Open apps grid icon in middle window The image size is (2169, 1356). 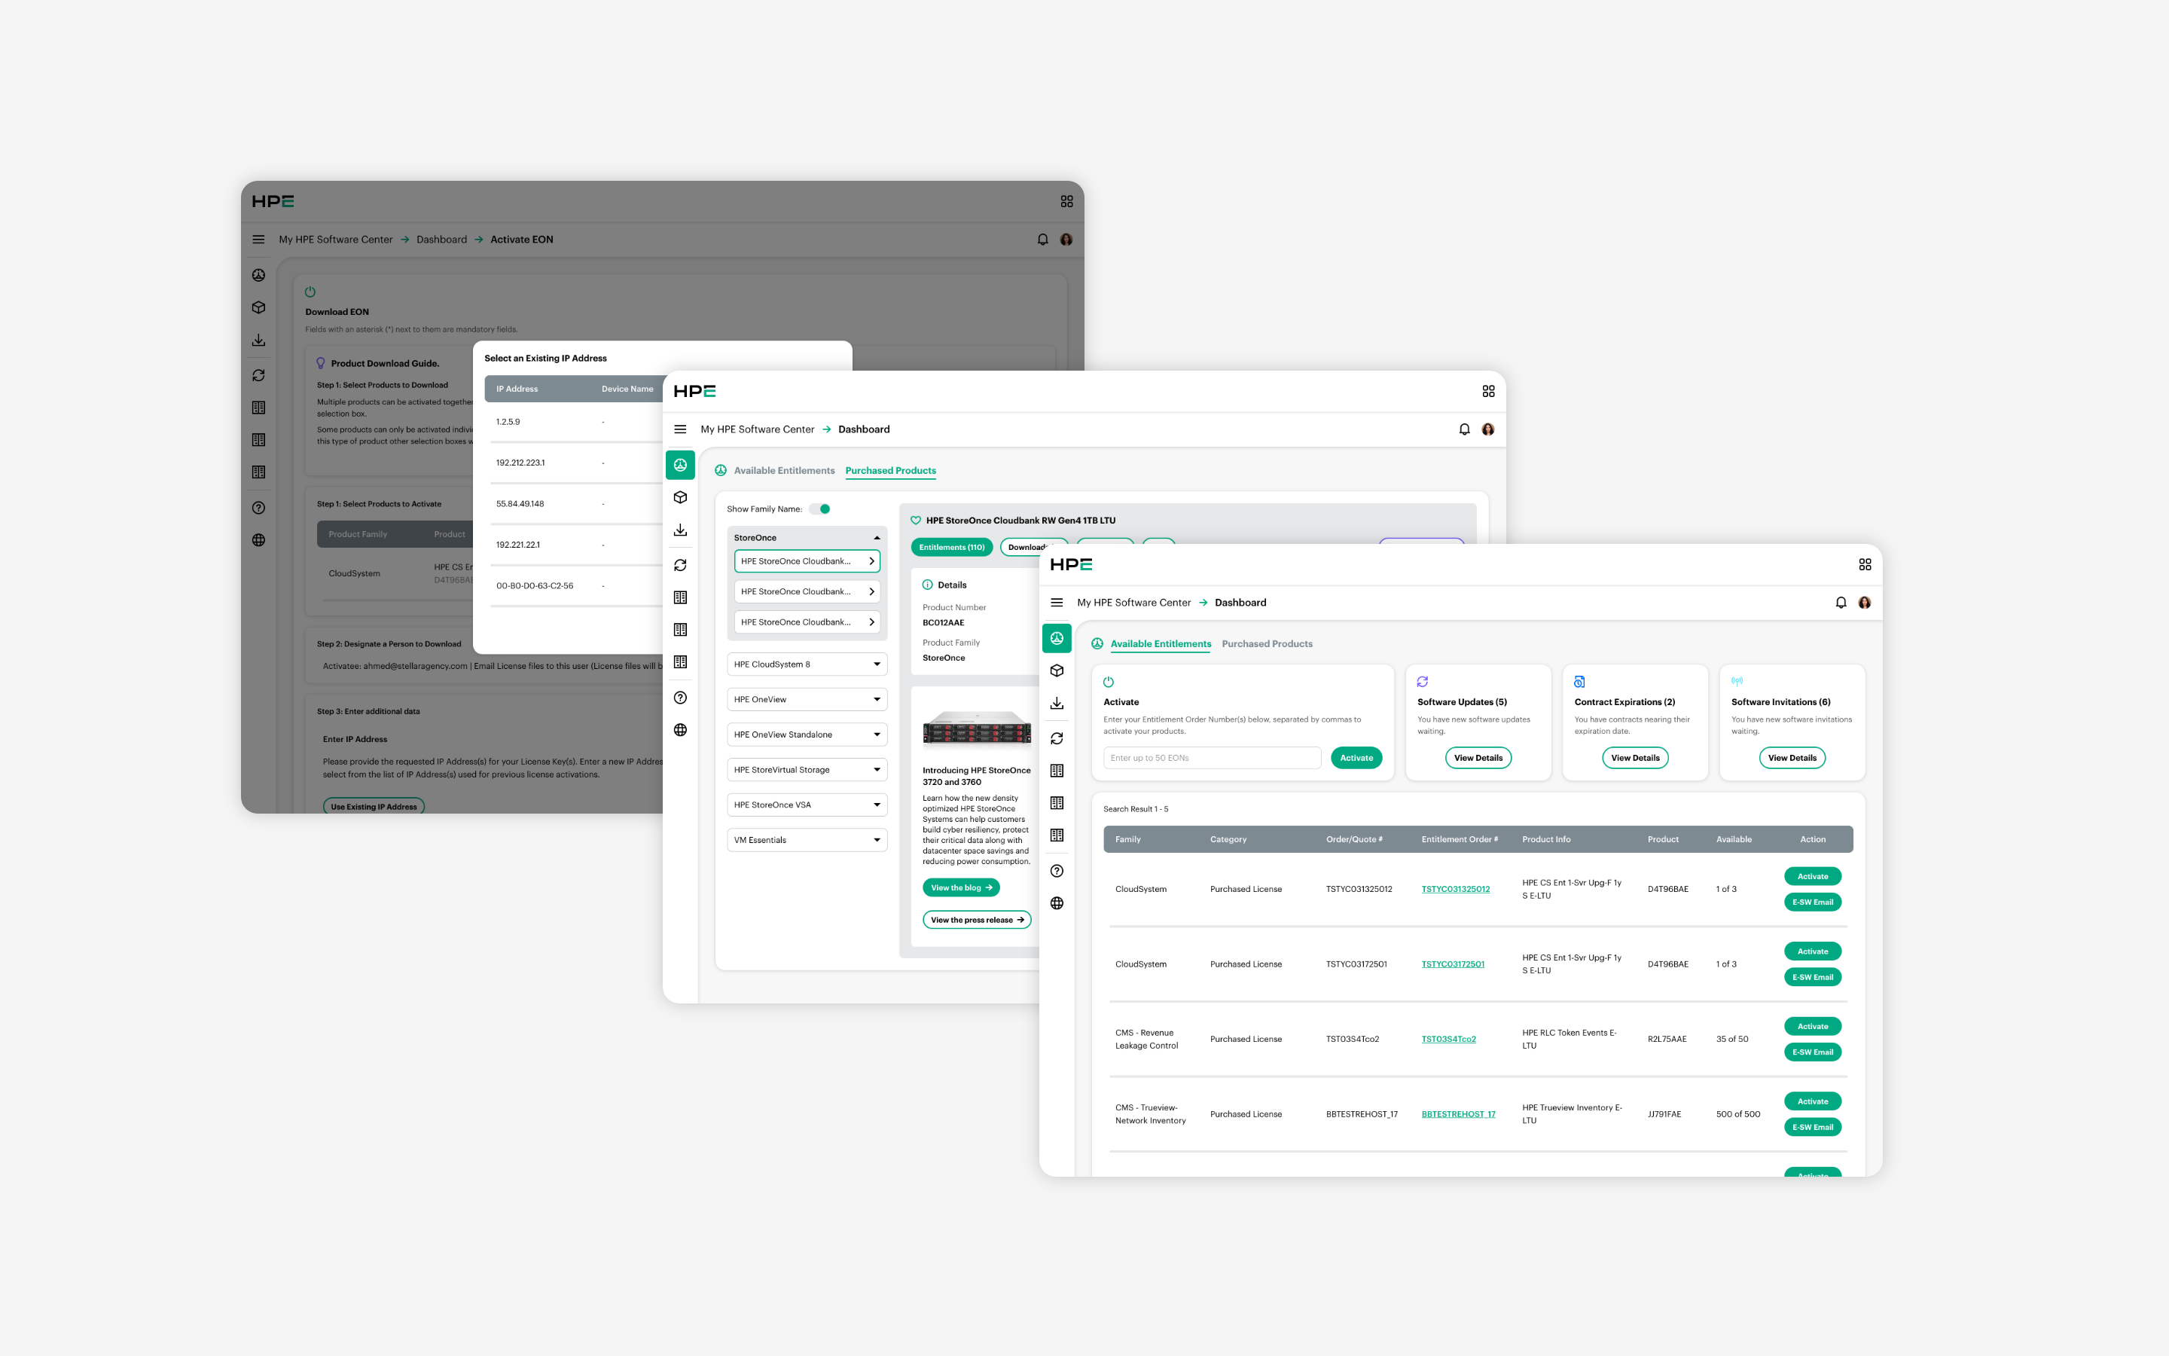[1488, 391]
